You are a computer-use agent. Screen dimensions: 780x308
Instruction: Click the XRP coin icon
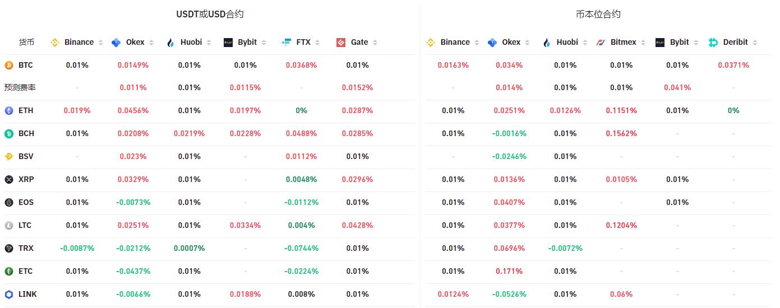[x=9, y=180]
